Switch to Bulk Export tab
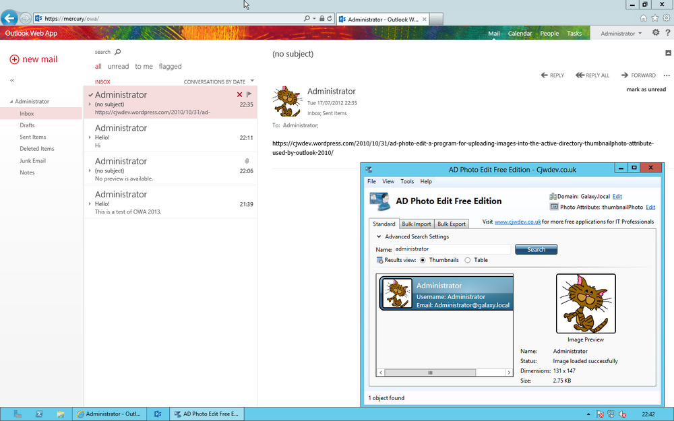The width and height of the screenshot is (674, 421). 452,224
